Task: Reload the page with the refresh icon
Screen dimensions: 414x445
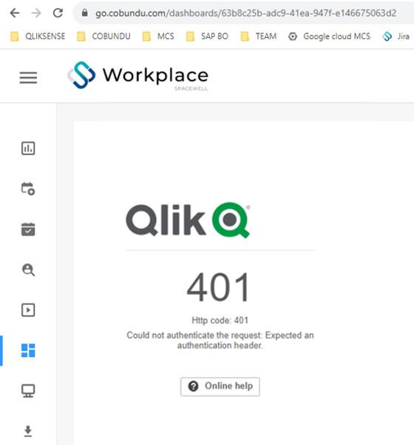Action: pos(58,13)
